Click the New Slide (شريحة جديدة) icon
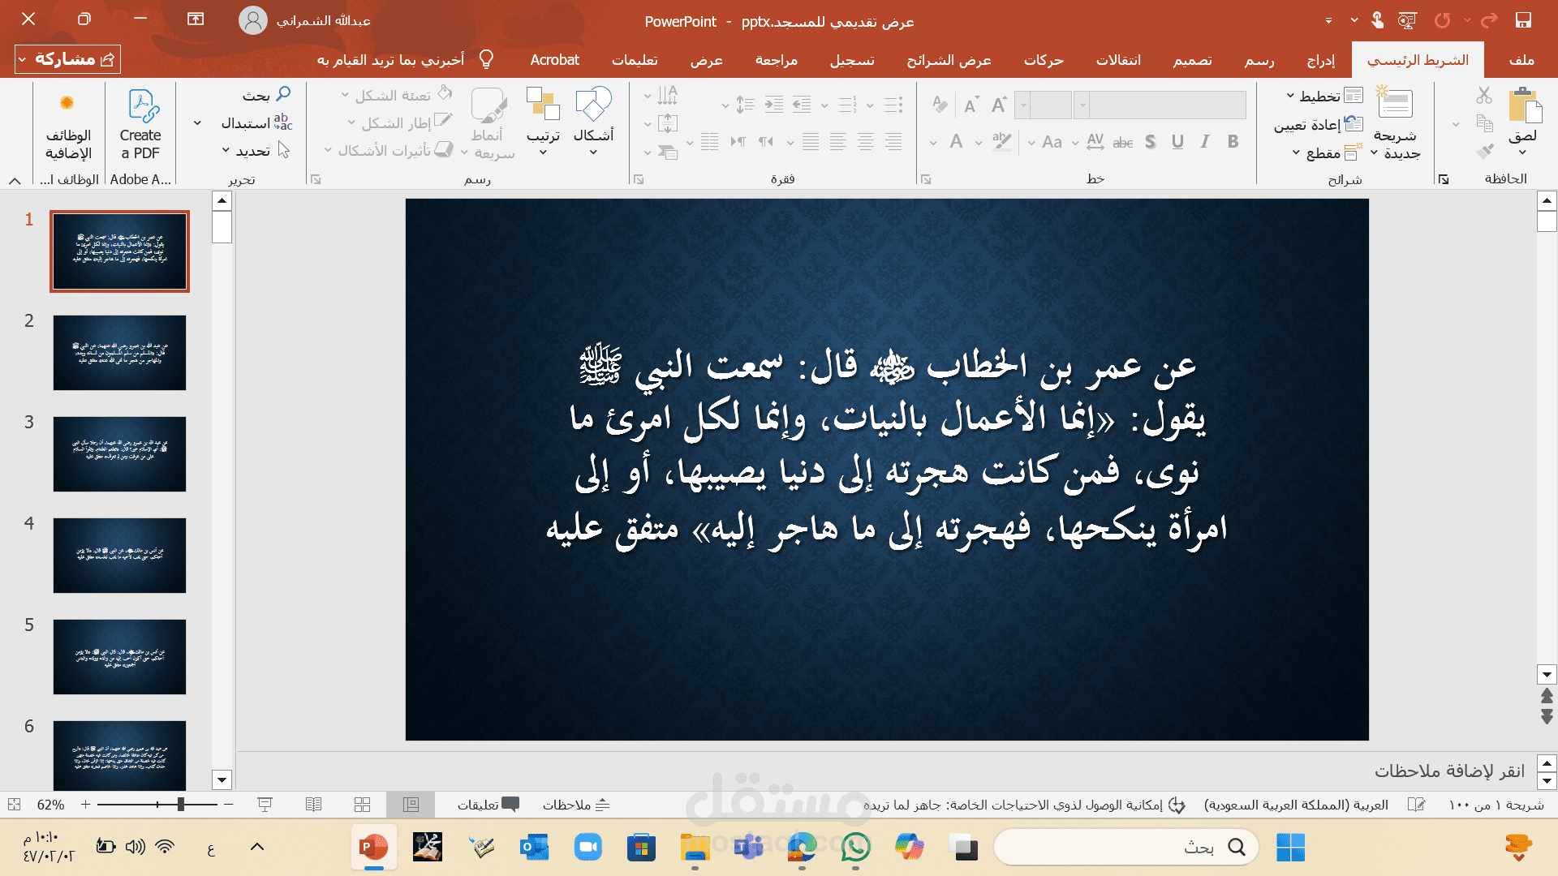The image size is (1558, 876). tap(1395, 105)
